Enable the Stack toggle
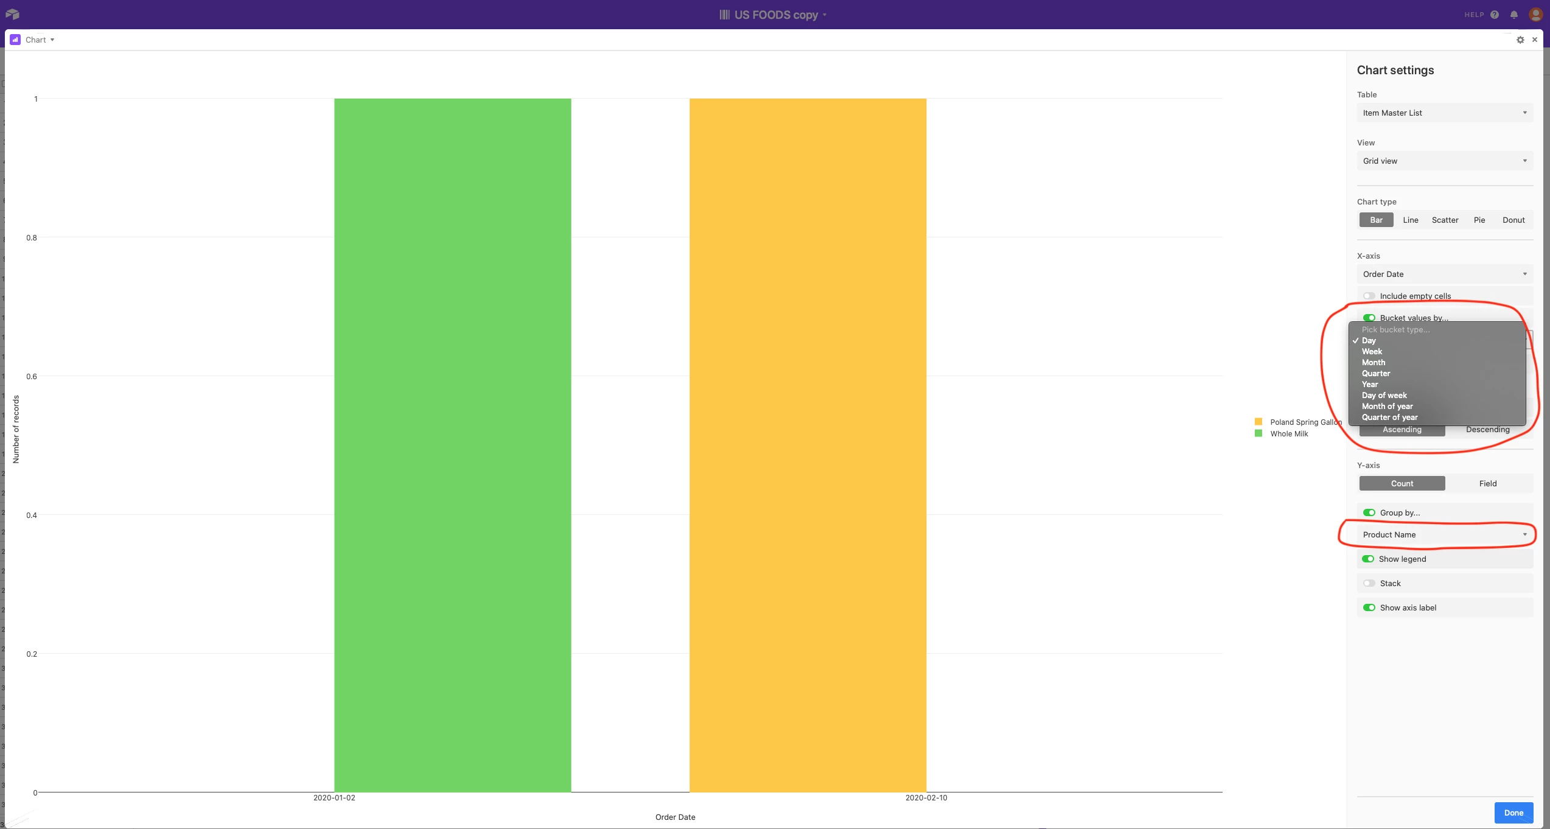 (1369, 583)
